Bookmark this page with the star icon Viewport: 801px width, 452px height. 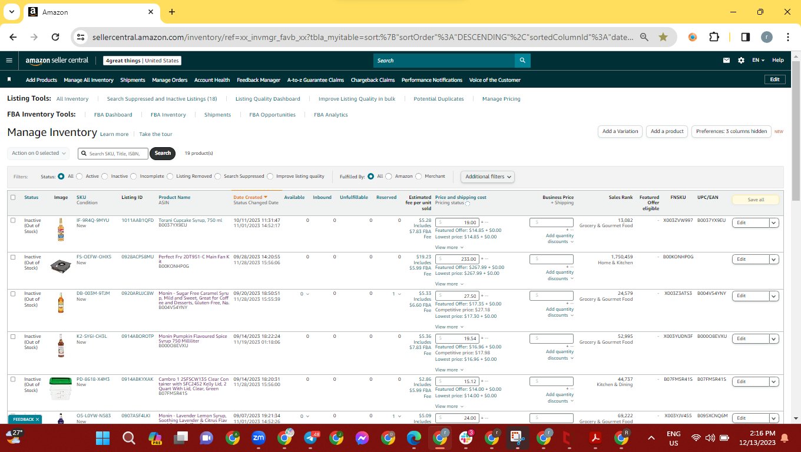(x=663, y=37)
